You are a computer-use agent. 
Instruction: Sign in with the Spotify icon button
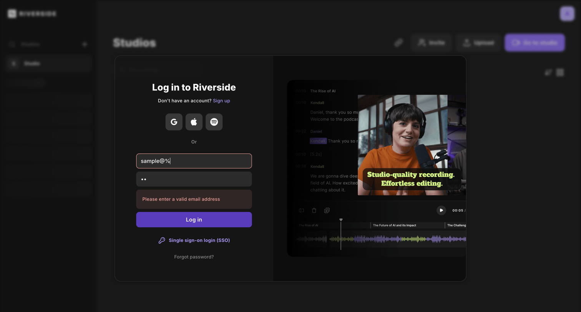coord(214,122)
